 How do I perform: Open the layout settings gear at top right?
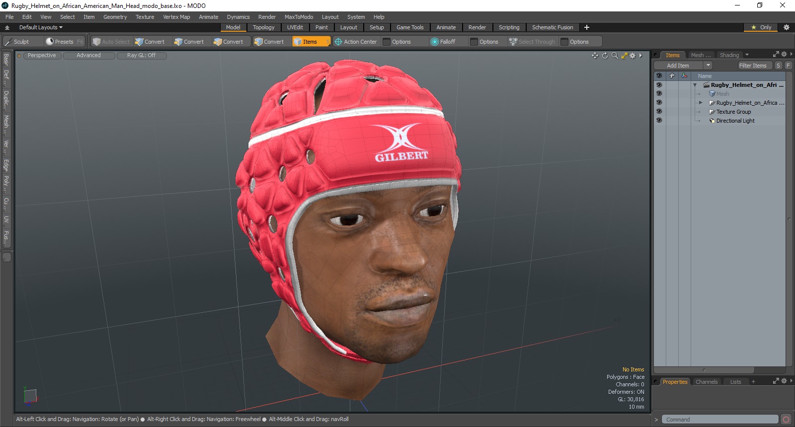[x=786, y=27]
